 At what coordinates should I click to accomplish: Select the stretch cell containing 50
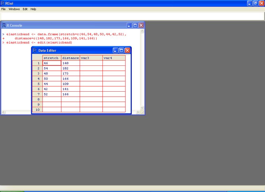52,79
